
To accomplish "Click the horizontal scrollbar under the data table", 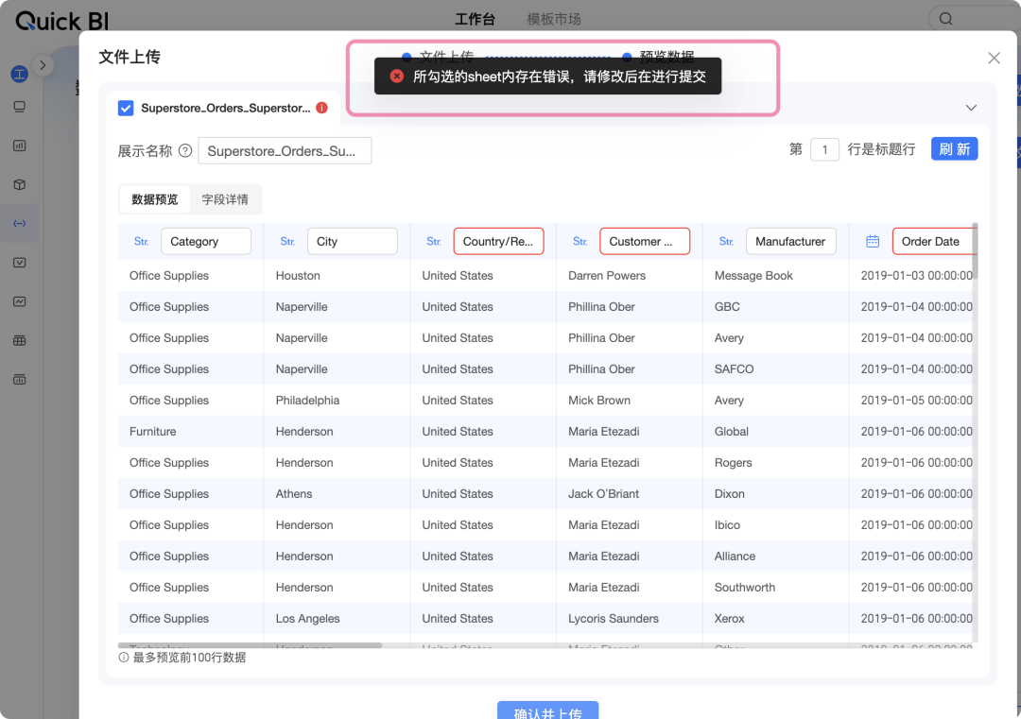I will pyautogui.click(x=250, y=645).
